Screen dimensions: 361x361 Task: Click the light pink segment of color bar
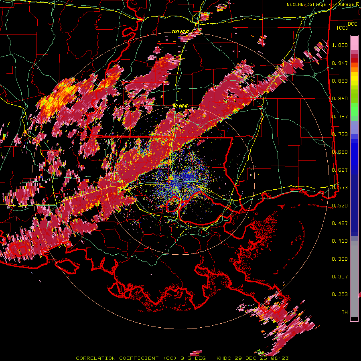pyautogui.click(x=354, y=43)
